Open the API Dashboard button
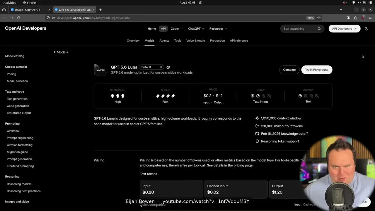The width and height of the screenshot is (375, 211). point(345,29)
